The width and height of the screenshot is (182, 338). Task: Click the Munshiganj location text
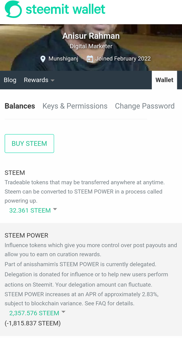(x=63, y=59)
